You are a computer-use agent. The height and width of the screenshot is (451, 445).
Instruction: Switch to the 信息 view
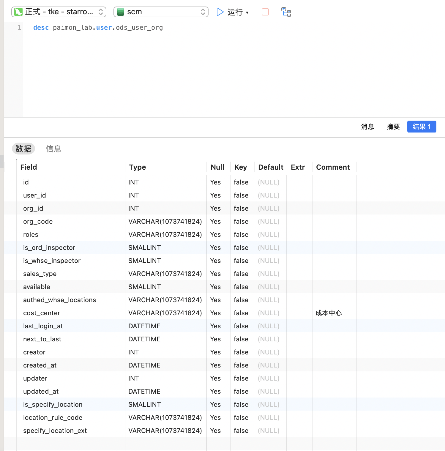coord(53,149)
